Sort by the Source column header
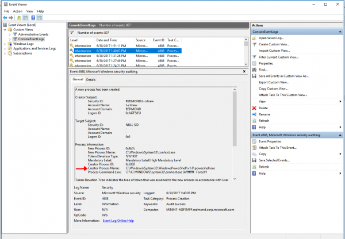 coord(142,40)
